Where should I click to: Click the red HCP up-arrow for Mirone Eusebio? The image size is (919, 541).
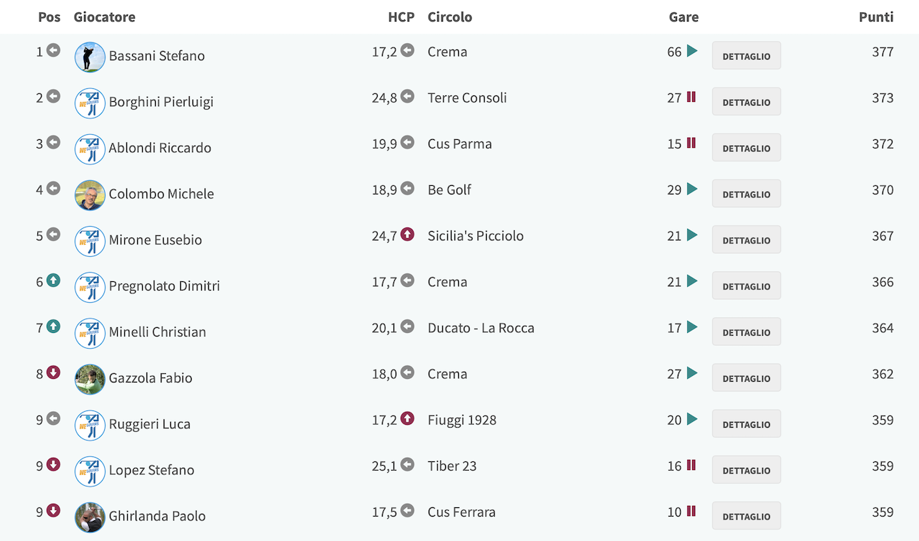407,235
